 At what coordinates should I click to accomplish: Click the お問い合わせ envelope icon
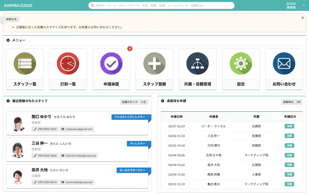284,64
